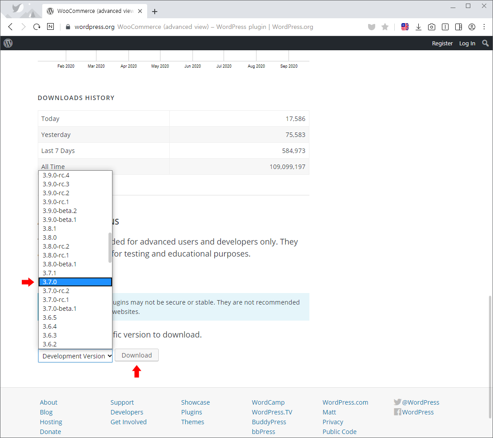493x438 pixels.
Task: Choose version 3.6.5 option
Action: 75,317
